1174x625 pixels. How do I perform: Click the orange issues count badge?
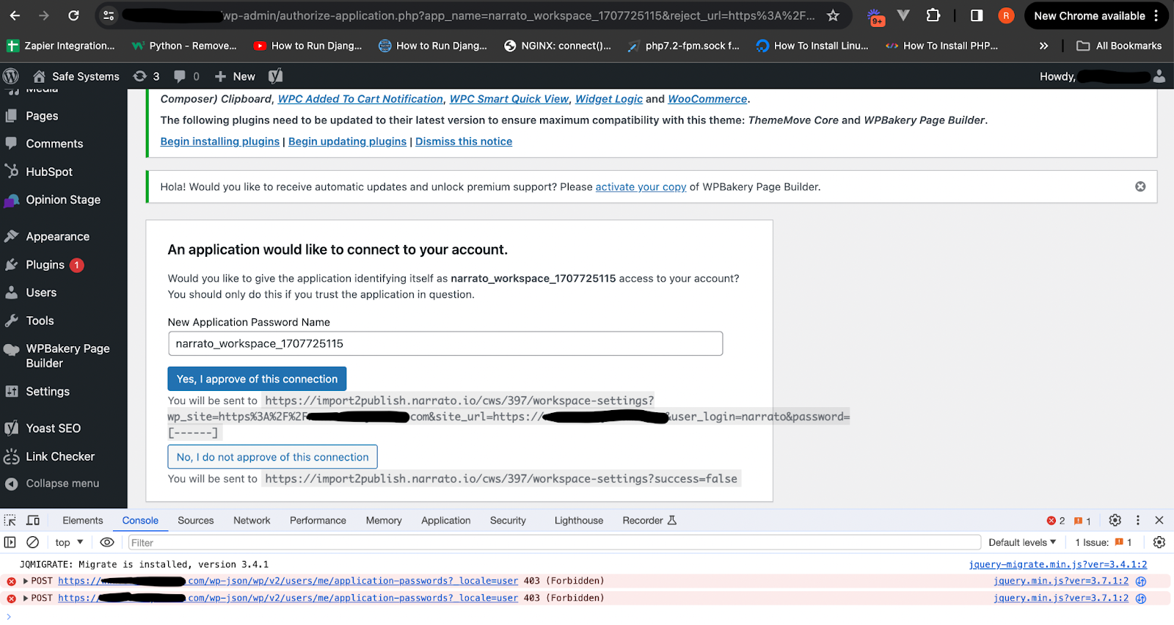click(1082, 521)
